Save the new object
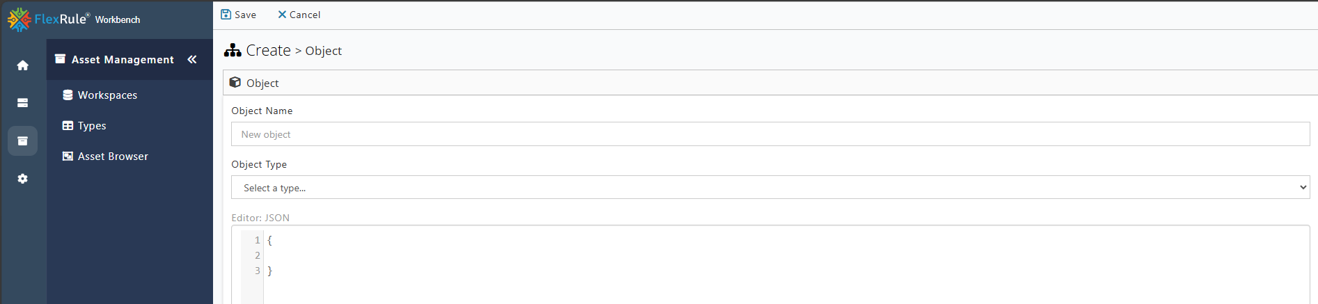This screenshot has height=304, width=1318. click(238, 15)
